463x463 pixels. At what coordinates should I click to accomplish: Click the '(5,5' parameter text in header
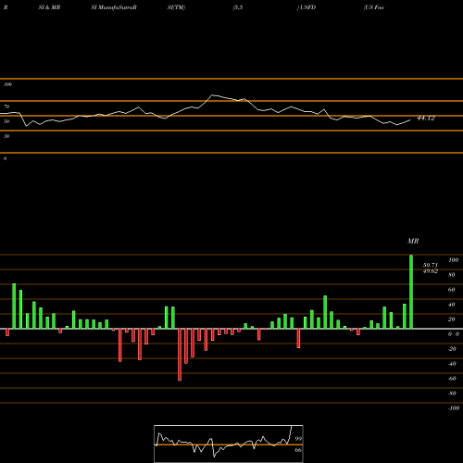click(238, 7)
